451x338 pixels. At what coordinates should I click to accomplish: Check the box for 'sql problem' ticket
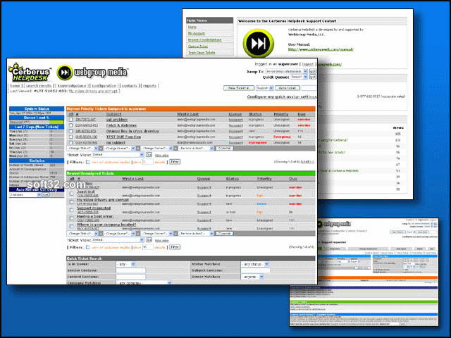(x=70, y=120)
